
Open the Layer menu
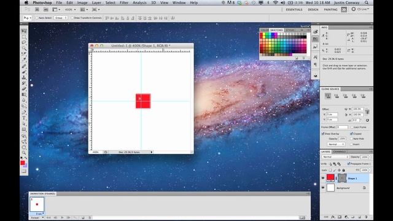(96, 2)
